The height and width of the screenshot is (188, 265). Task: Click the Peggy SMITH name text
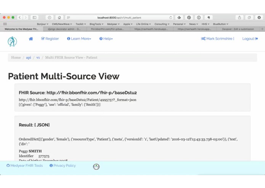(30, 151)
